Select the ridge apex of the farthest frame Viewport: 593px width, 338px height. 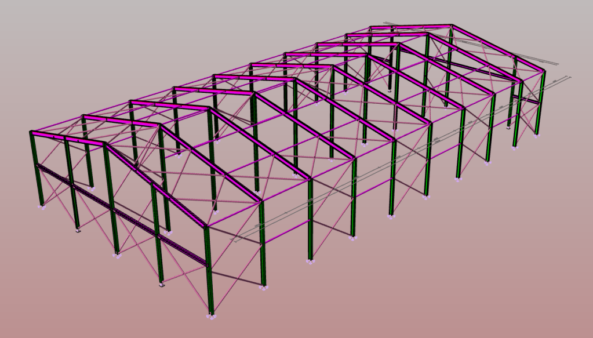[452, 26]
